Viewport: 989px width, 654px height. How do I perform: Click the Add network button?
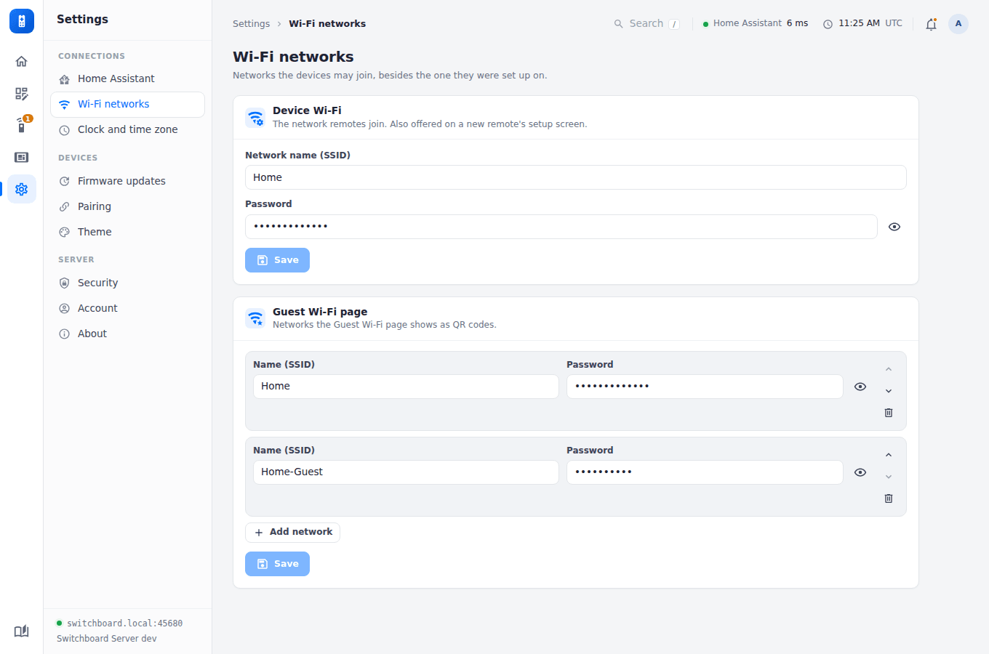point(292,533)
